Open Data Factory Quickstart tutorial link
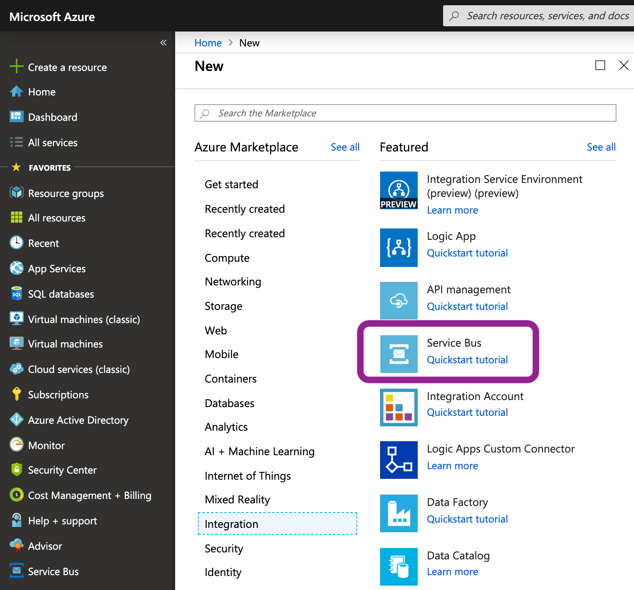The height and width of the screenshot is (590, 634). (467, 519)
